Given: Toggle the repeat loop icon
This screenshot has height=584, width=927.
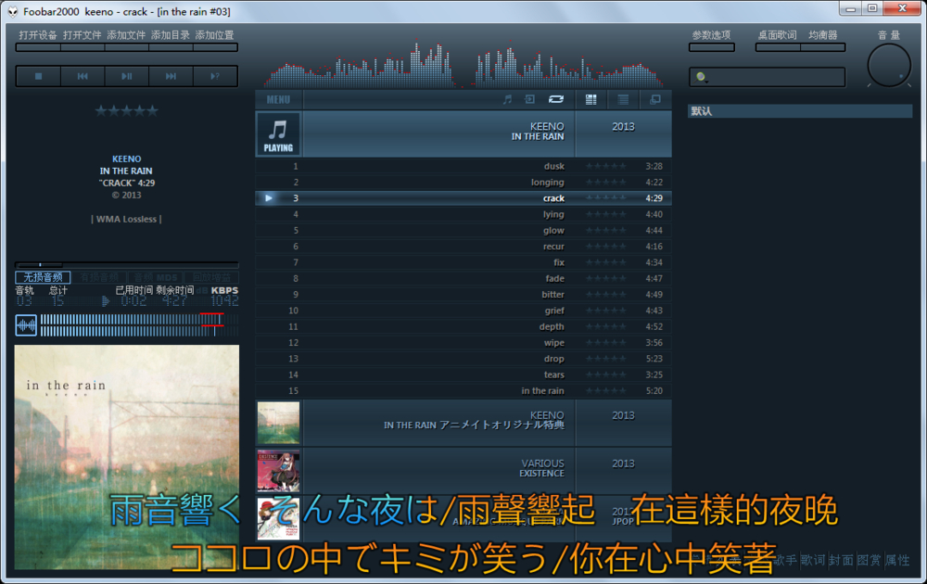Looking at the screenshot, I should (555, 99).
